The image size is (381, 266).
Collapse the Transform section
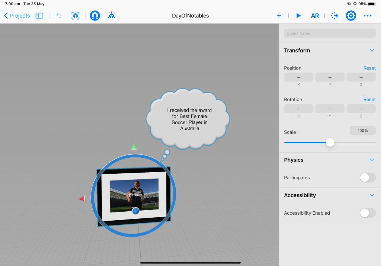coord(372,50)
